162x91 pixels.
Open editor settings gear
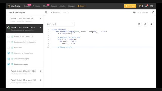click(x=151, y=24)
